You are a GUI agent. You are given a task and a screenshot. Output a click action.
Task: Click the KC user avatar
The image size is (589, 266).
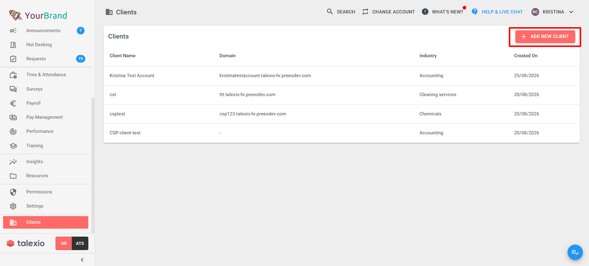tap(535, 12)
